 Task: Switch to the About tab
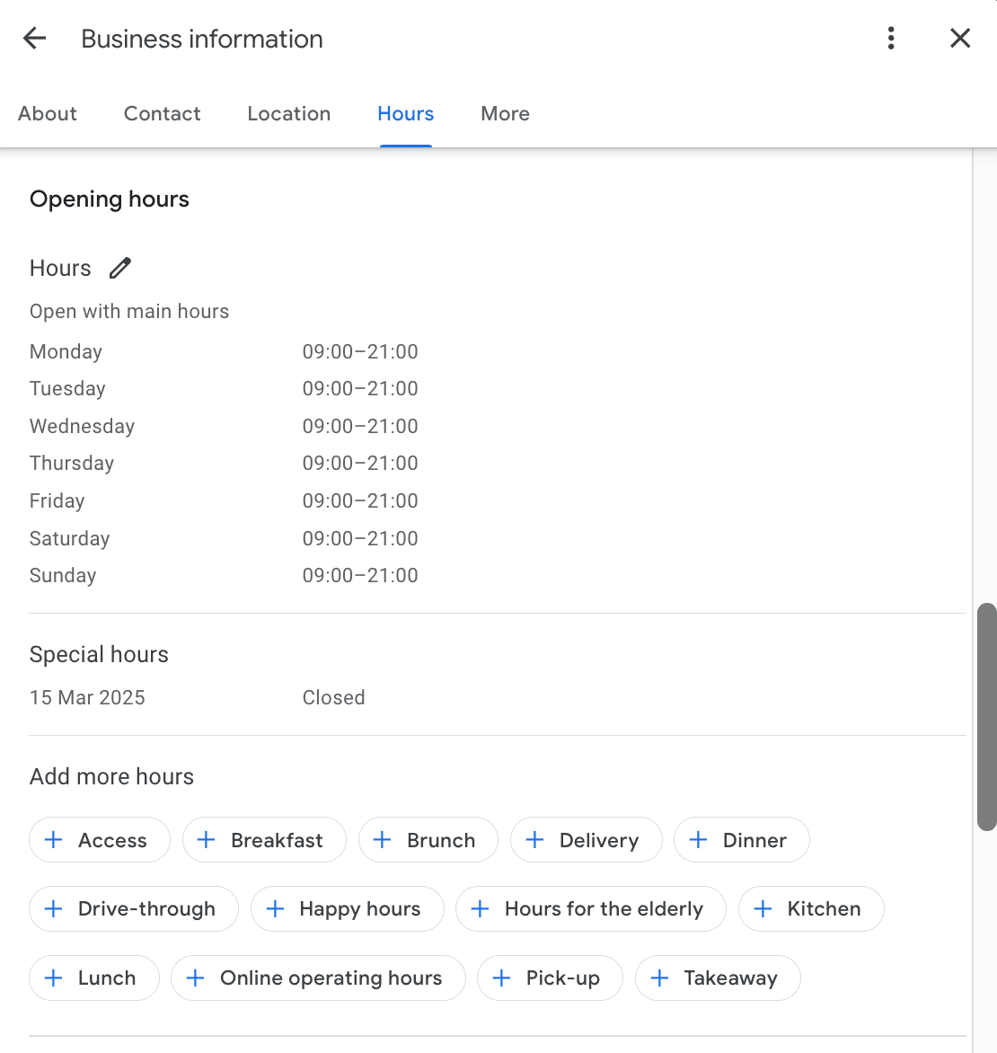47,113
